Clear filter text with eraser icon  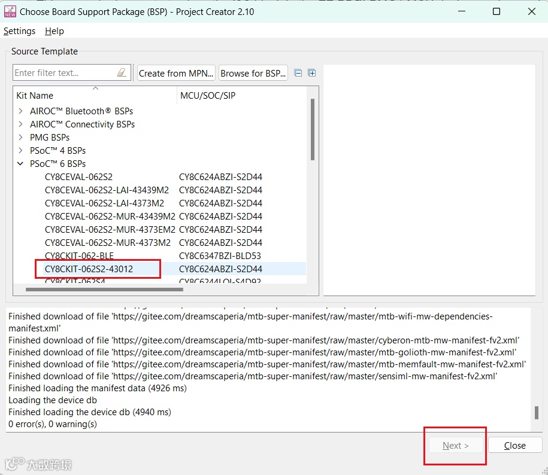tap(122, 72)
